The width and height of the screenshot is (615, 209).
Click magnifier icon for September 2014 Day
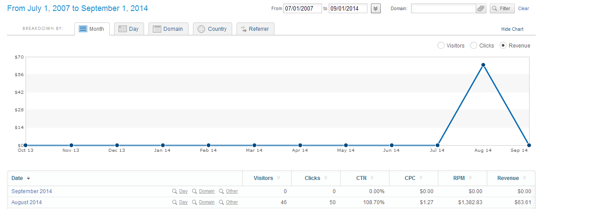click(x=174, y=191)
